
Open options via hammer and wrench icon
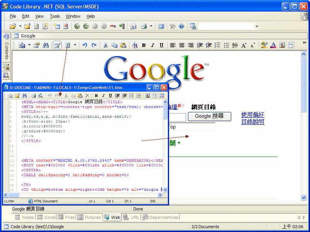click(173, 26)
